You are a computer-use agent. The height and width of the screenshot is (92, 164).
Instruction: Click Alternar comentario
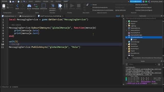[141, 5]
